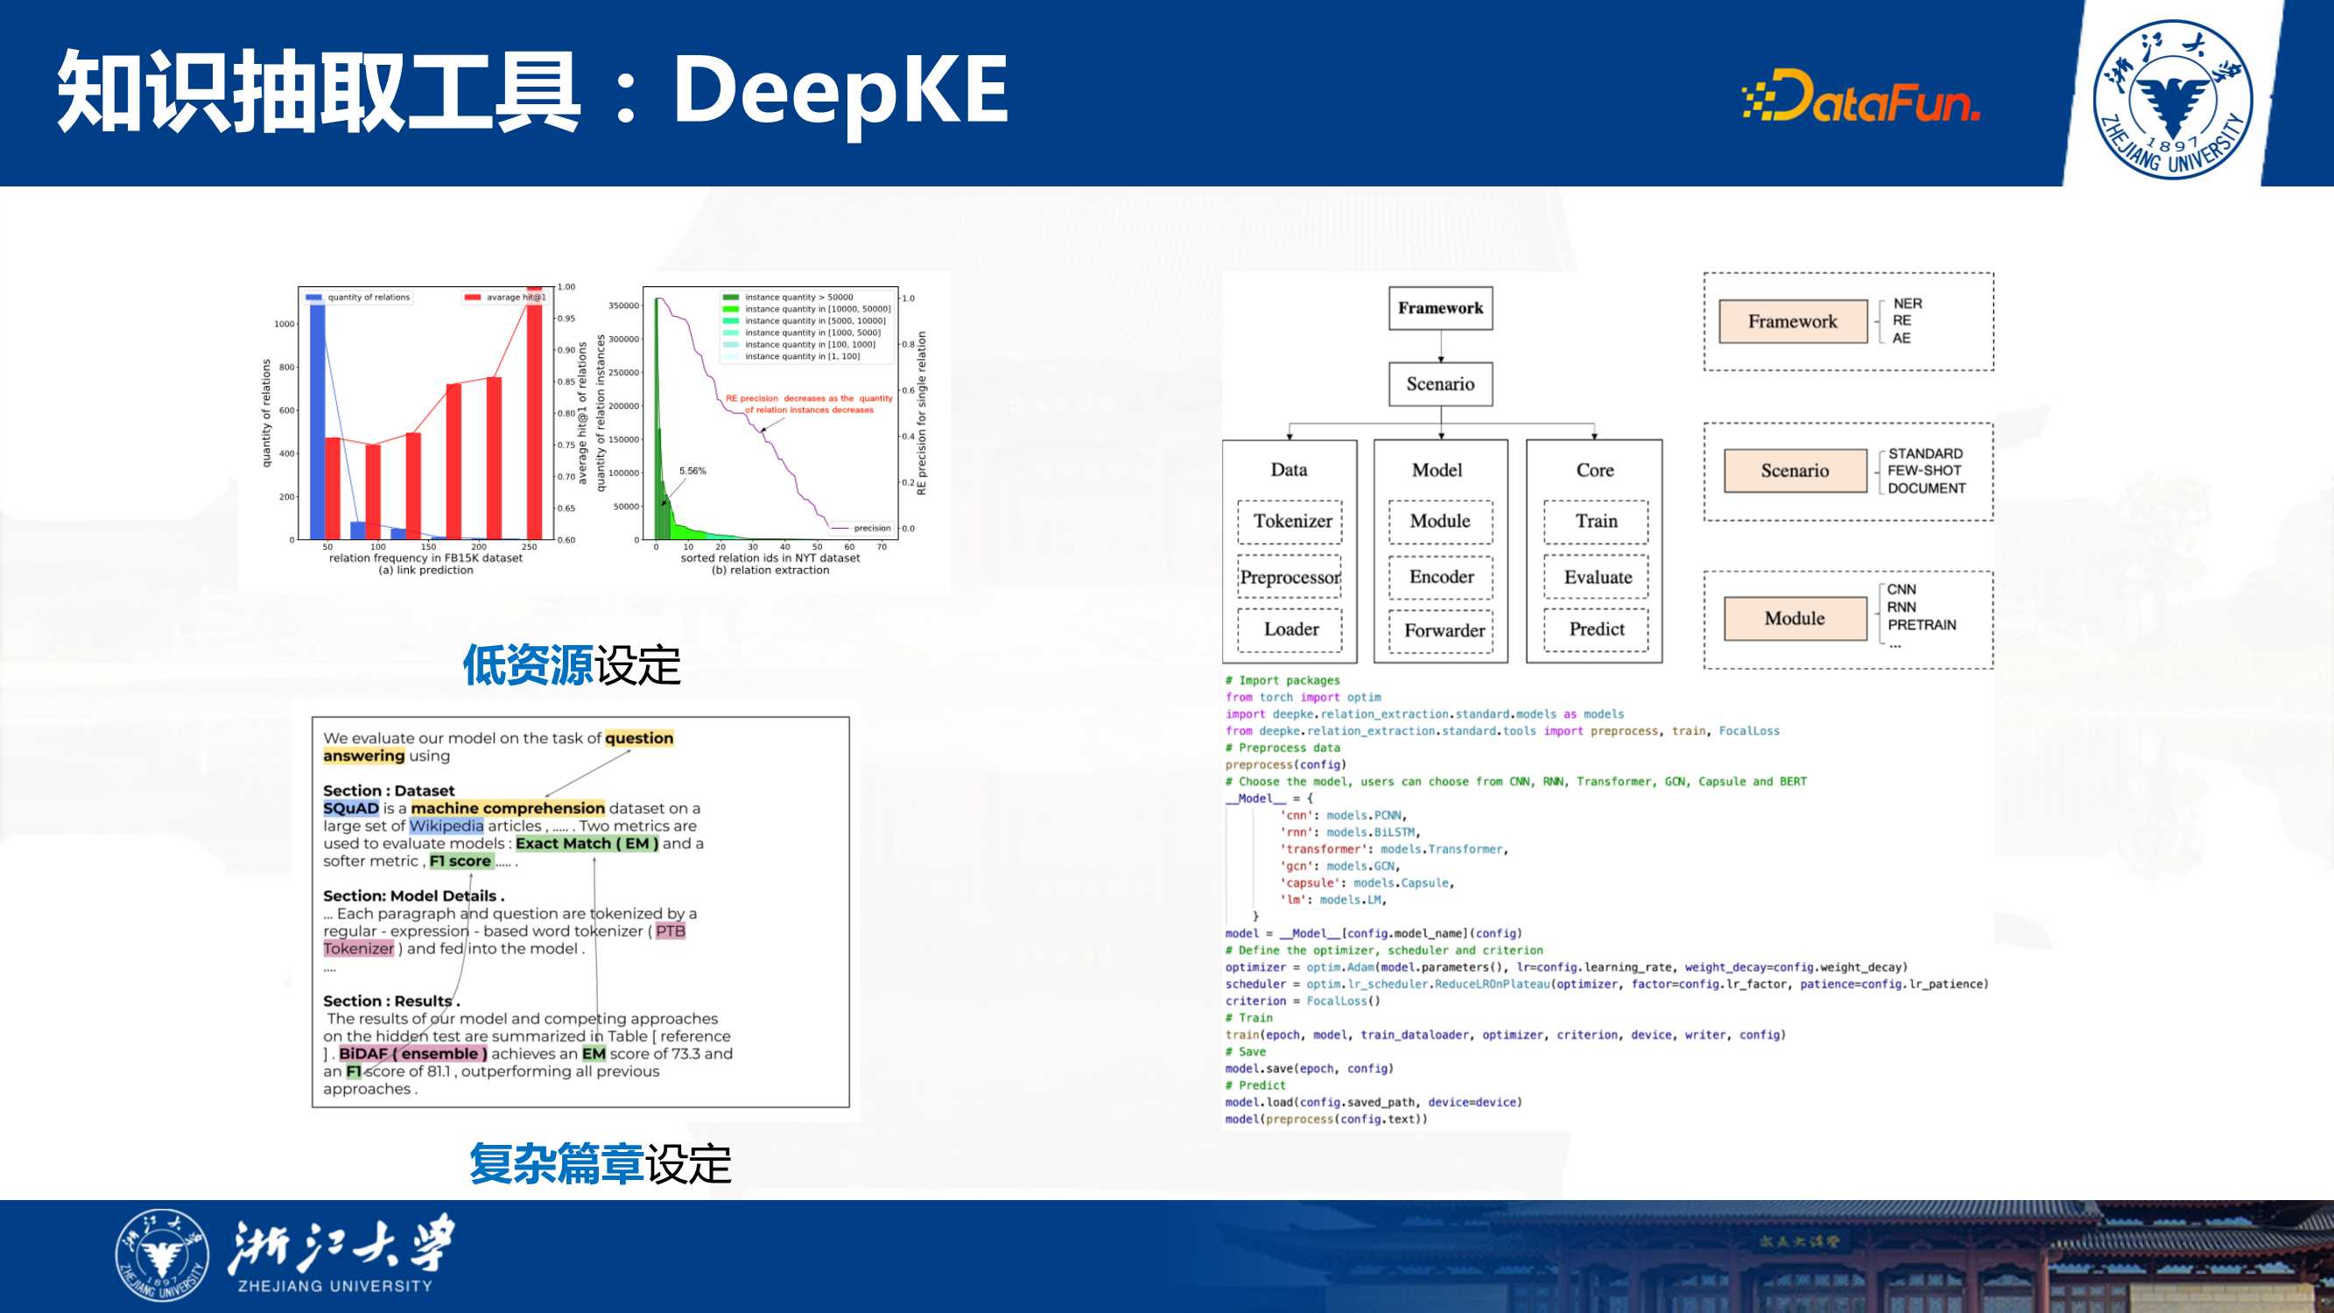Click the Forwarder dashed box
2334x1313 pixels.
[1441, 630]
